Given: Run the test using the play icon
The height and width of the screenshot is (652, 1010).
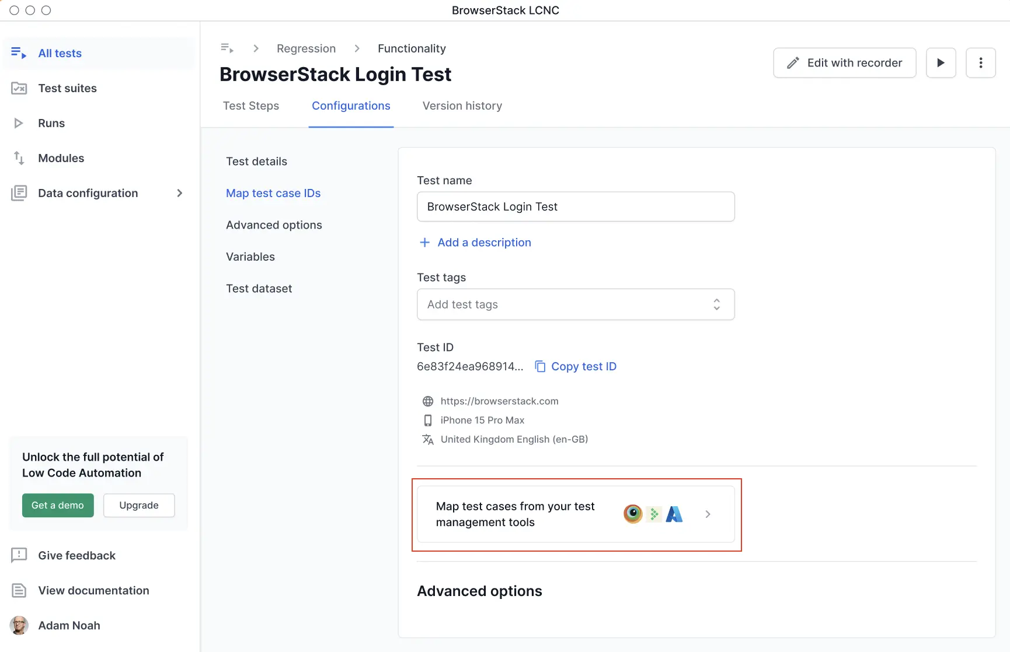Looking at the screenshot, I should tap(941, 62).
